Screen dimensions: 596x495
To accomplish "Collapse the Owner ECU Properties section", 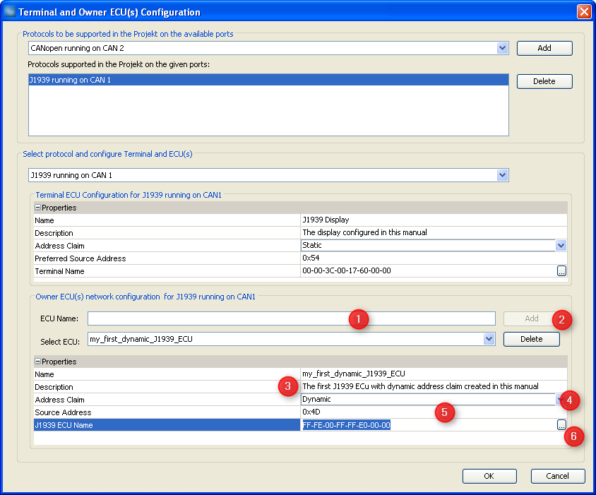I will click(x=38, y=362).
